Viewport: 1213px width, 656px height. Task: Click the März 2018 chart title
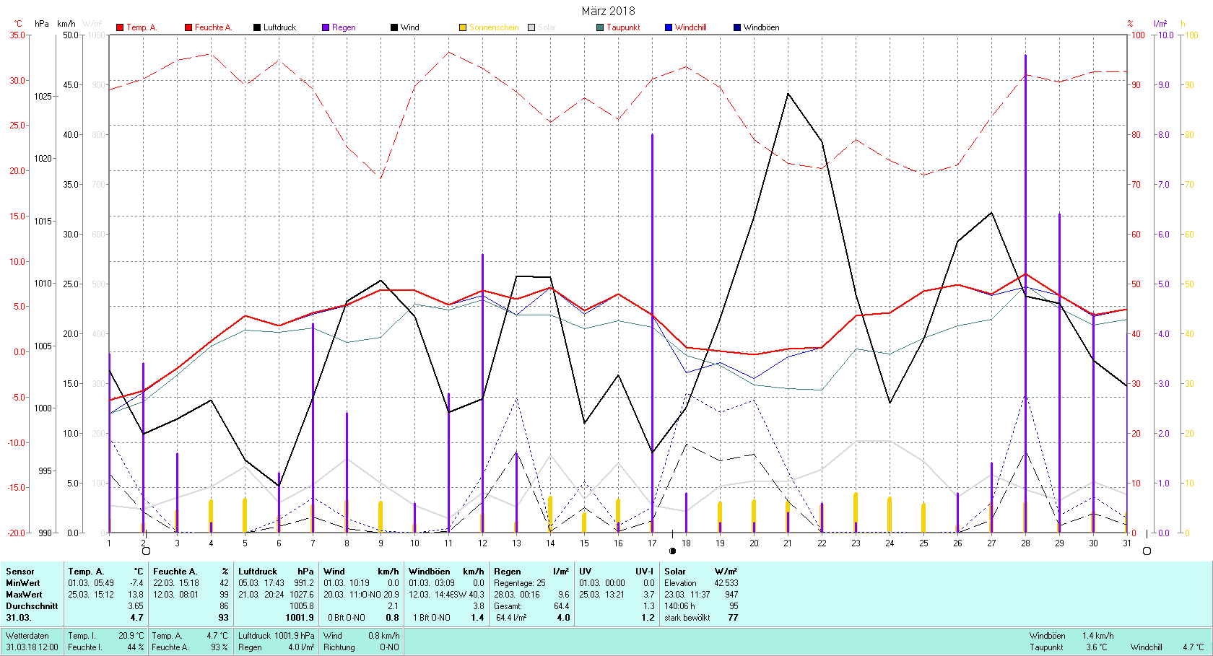[608, 11]
